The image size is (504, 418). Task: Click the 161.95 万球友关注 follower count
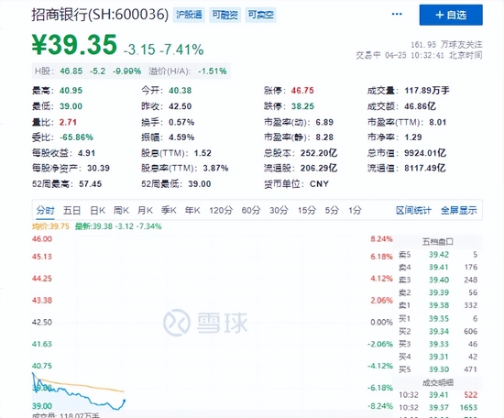coord(446,45)
